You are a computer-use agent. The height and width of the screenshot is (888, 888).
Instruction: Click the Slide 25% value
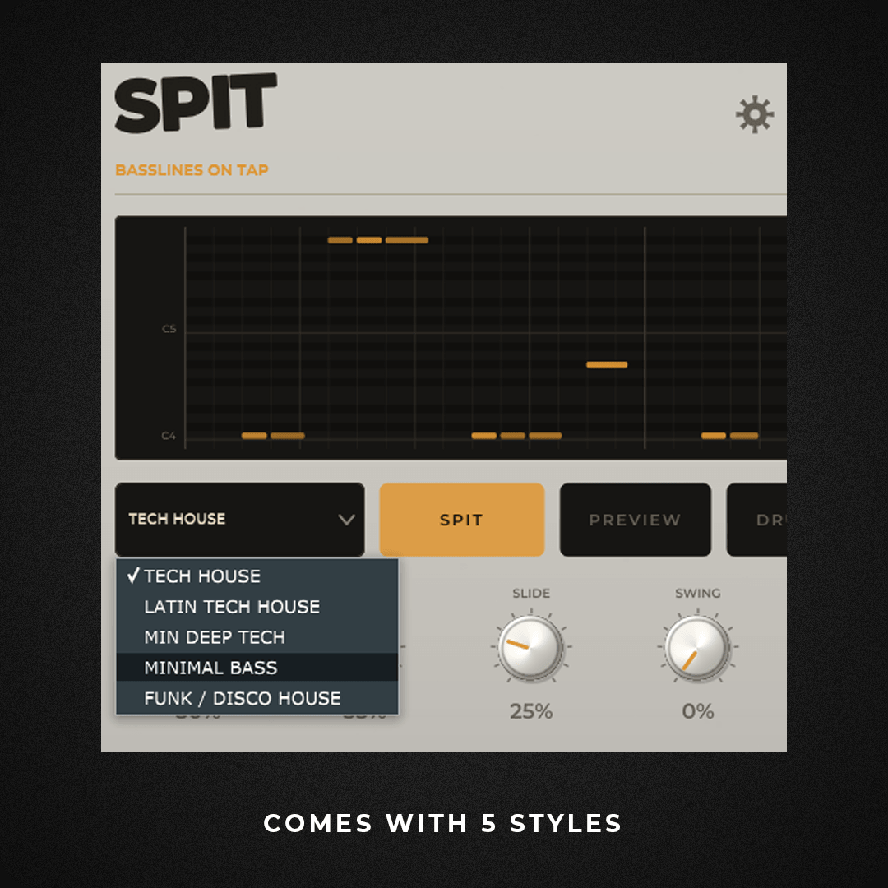click(x=530, y=710)
